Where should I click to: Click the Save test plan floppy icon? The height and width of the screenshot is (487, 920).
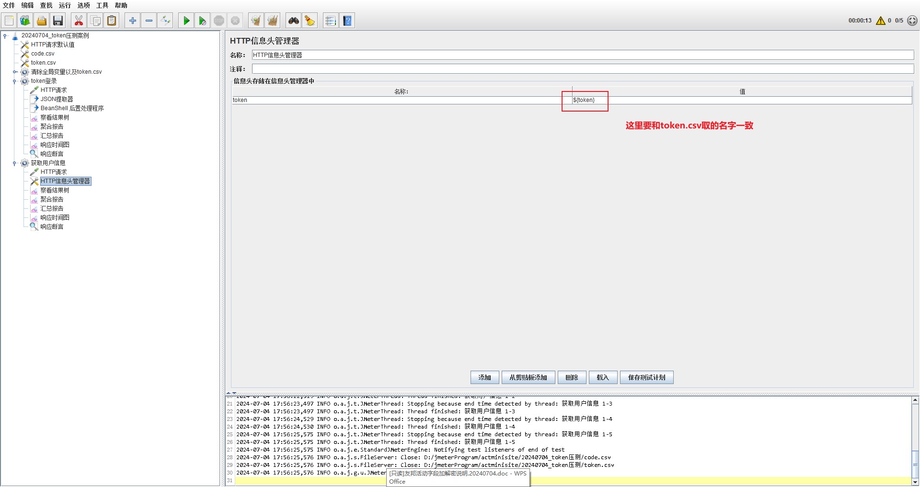(x=58, y=21)
